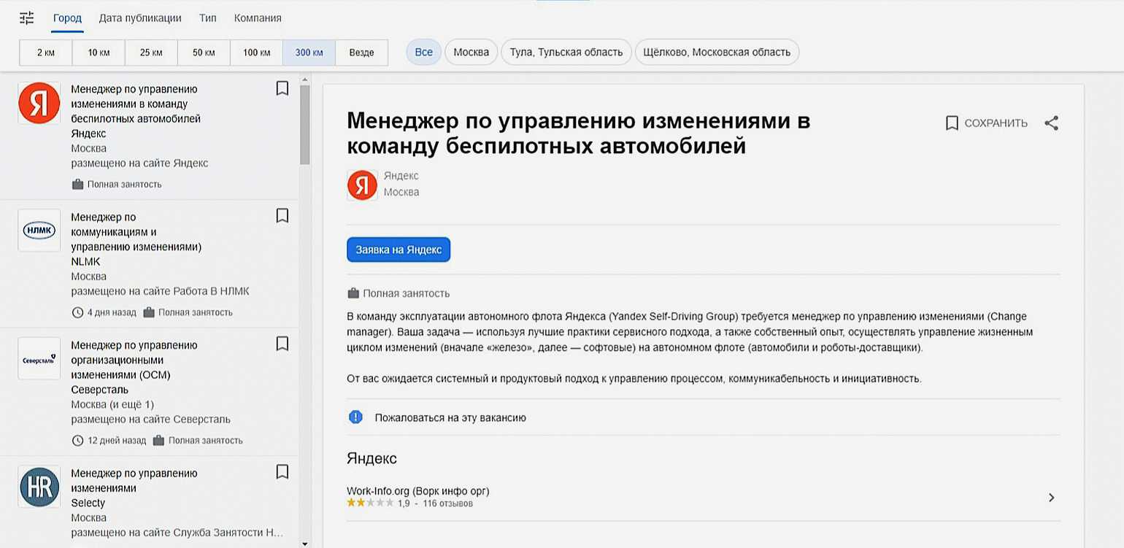This screenshot has height=548, width=1124.
Task: Bookmark the Selecty job listing
Action: (x=282, y=472)
